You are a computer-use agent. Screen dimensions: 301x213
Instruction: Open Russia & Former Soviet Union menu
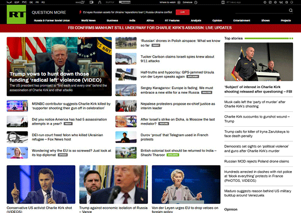52,21
